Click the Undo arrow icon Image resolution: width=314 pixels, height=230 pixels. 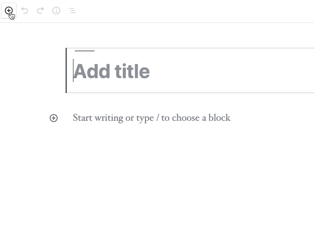(x=25, y=11)
